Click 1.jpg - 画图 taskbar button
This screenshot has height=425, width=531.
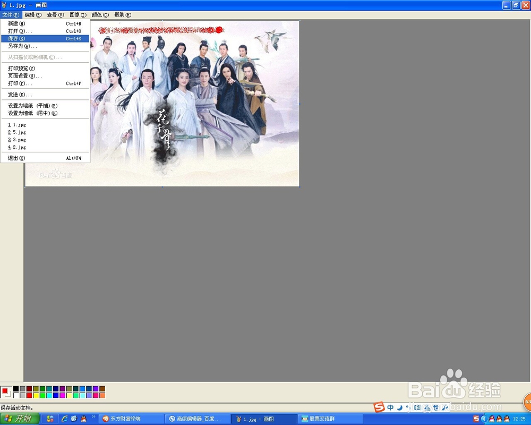tap(264, 419)
